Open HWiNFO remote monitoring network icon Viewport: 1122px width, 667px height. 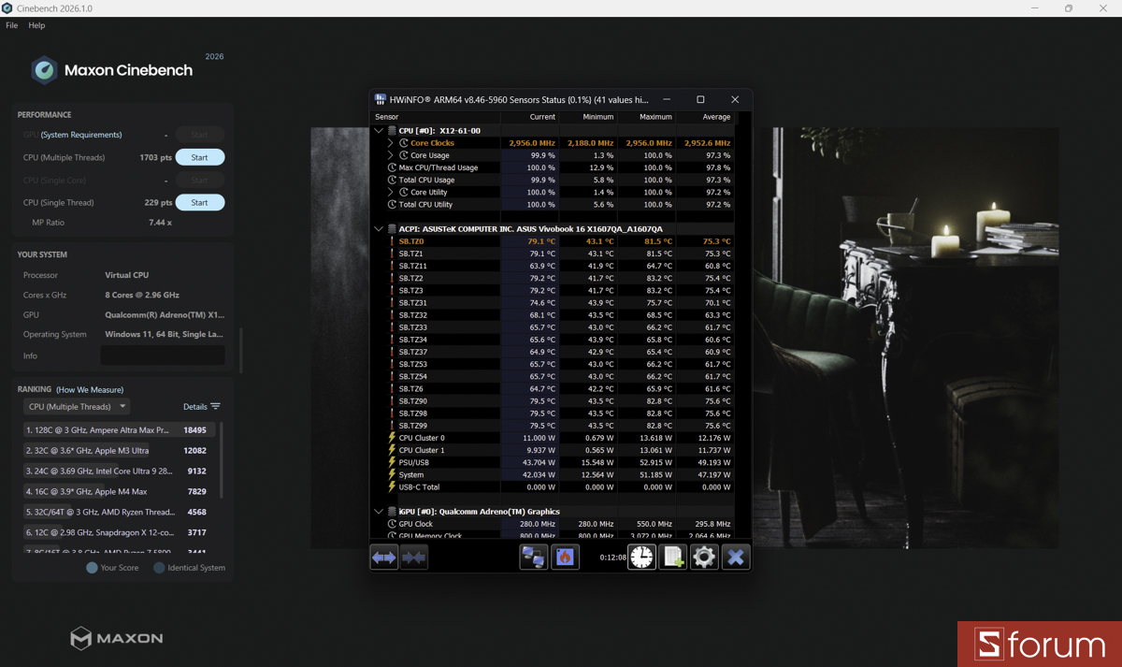534,557
